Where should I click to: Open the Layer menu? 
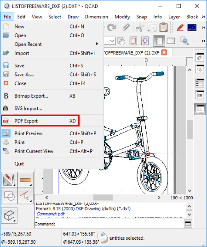(174, 16)
